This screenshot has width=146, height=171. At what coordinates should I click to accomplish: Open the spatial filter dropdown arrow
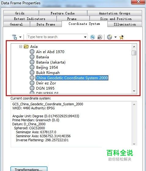click(20, 37)
